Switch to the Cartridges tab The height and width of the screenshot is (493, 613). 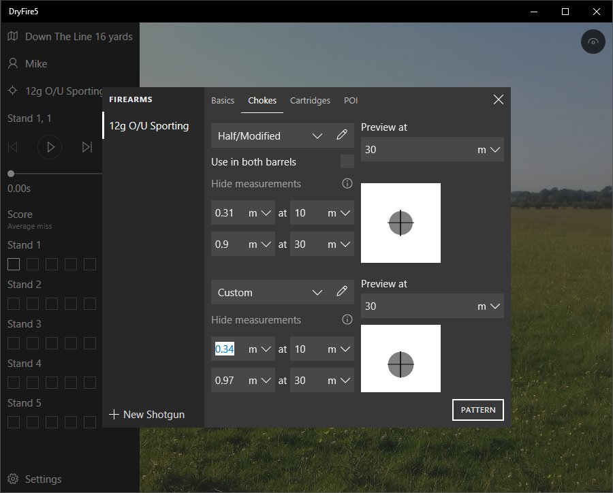coord(310,100)
